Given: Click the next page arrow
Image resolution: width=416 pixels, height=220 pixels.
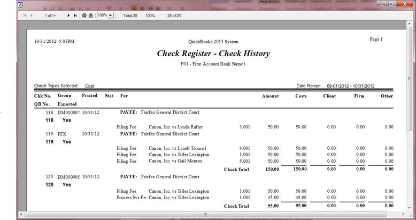Looking at the screenshot, I should point(69,16).
